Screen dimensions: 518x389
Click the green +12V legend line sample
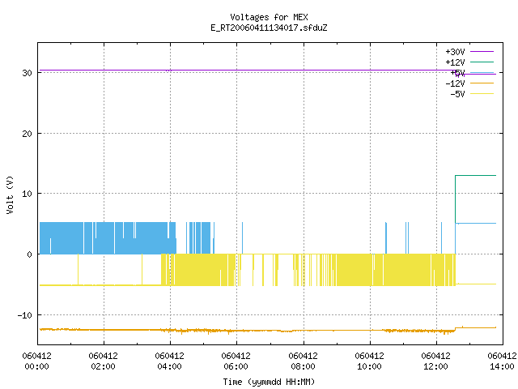tap(482, 62)
